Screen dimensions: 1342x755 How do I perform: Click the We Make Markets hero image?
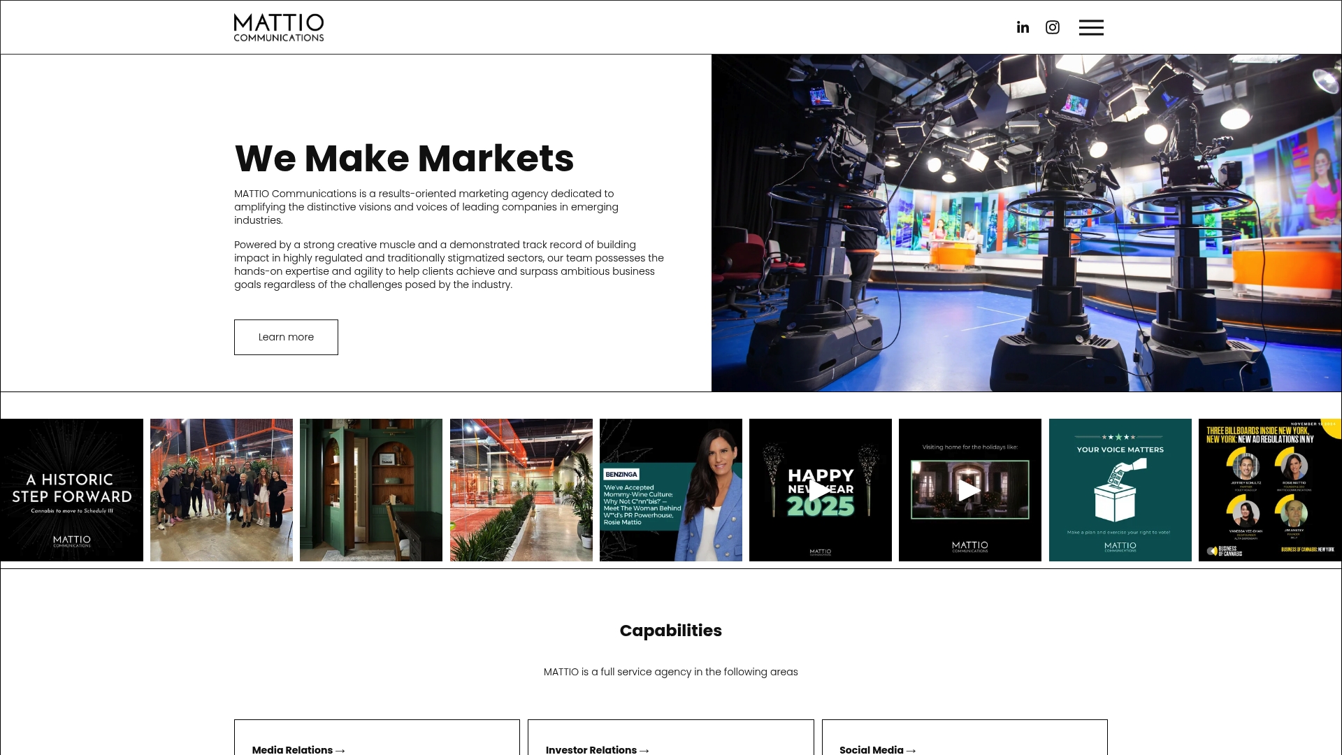point(1026,222)
